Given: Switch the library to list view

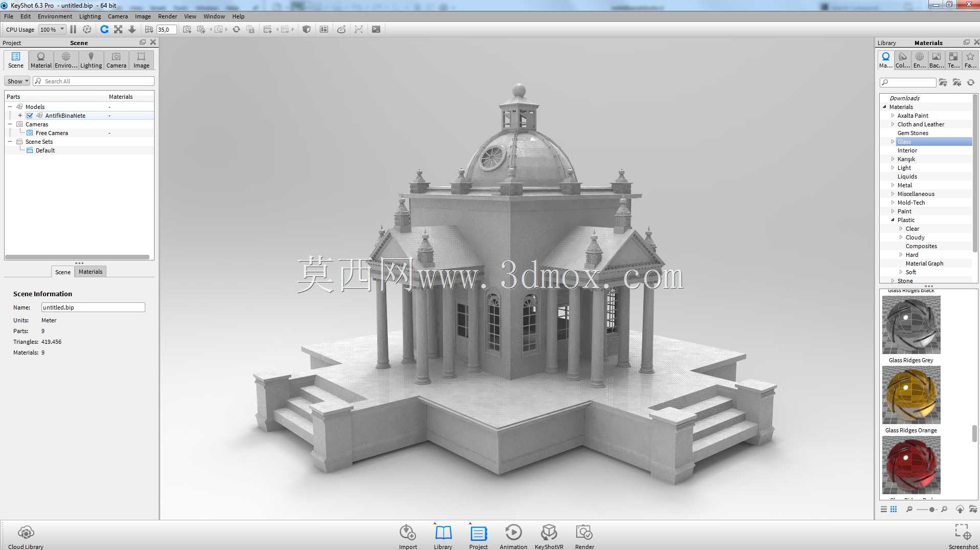Looking at the screenshot, I should click(884, 509).
